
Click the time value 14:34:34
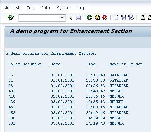(96, 118)
